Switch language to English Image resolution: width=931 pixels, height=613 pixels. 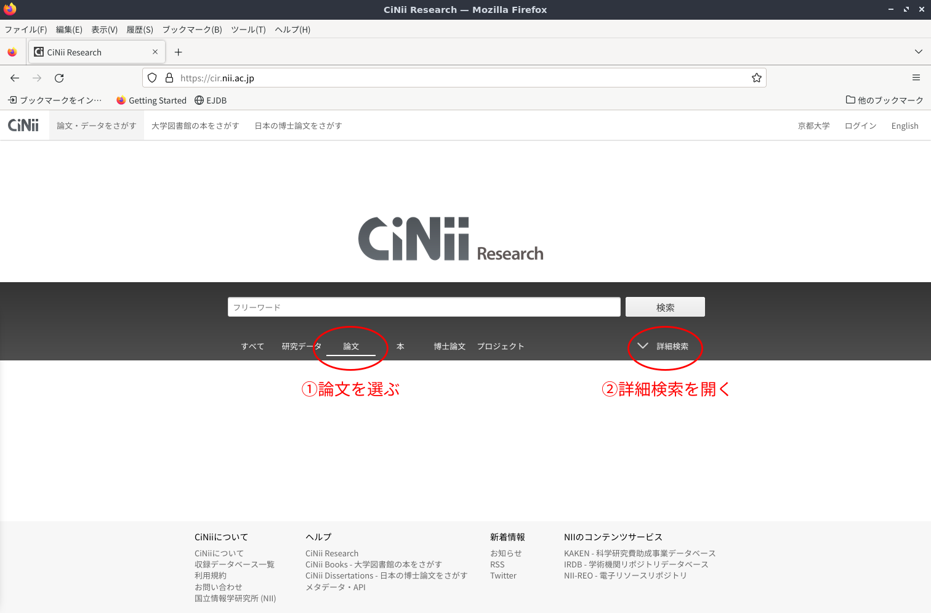pyautogui.click(x=905, y=126)
